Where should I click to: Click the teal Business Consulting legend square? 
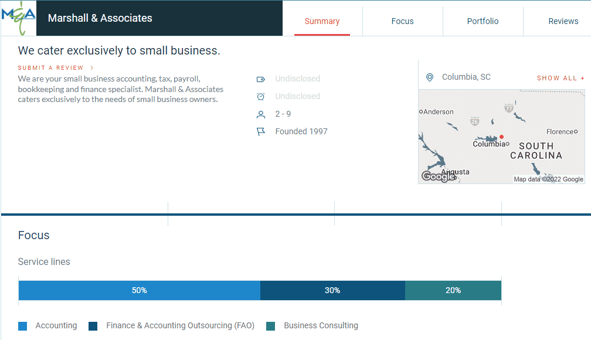[x=270, y=325]
